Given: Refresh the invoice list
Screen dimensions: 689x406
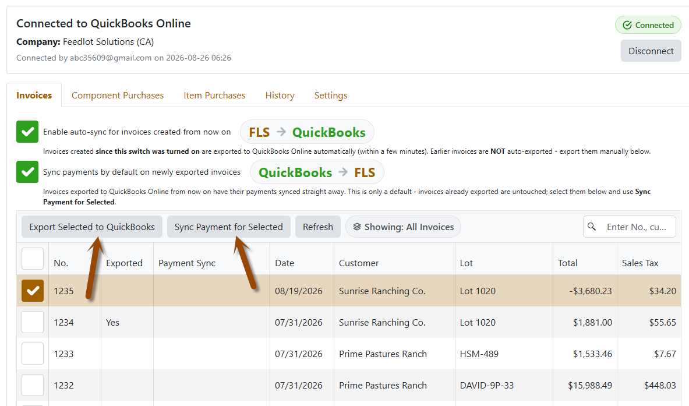Looking at the screenshot, I should pyautogui.click(x=317, y=227).
